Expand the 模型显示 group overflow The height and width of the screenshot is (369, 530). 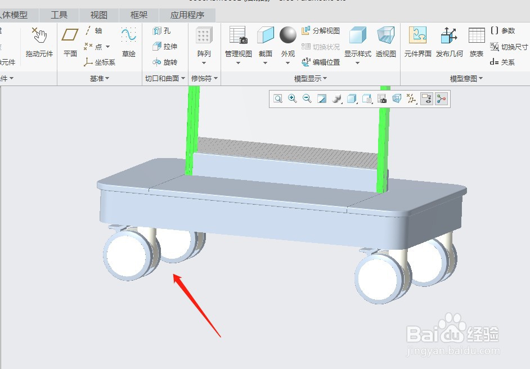(x=311, y=78)
